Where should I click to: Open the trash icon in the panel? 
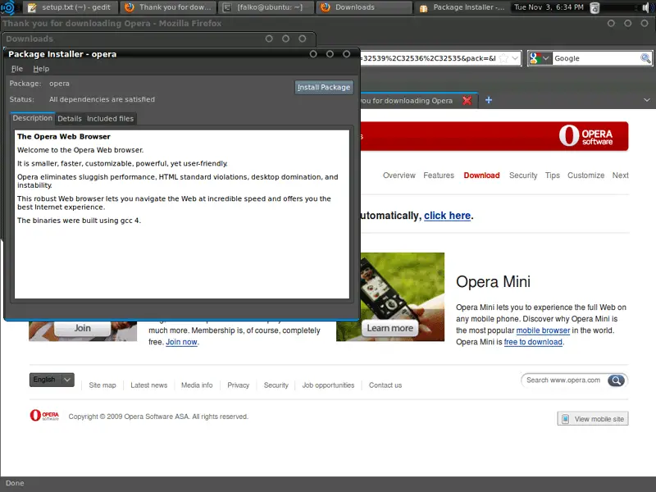tap(594, 7)
